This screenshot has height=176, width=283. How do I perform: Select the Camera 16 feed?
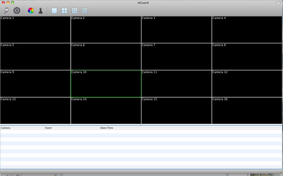[x=247, y=111]
